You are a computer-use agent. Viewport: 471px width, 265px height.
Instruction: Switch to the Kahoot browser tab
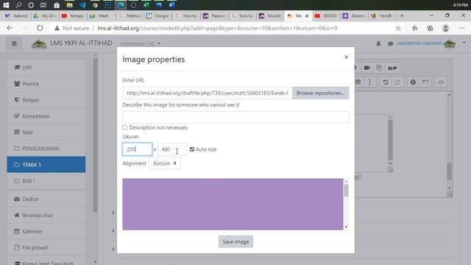click(x=16, y=15)
